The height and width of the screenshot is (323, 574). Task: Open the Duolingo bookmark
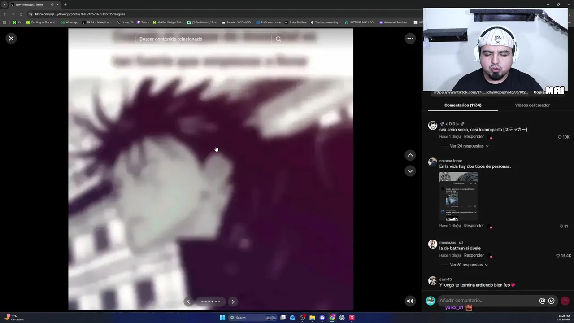point(42,22)
